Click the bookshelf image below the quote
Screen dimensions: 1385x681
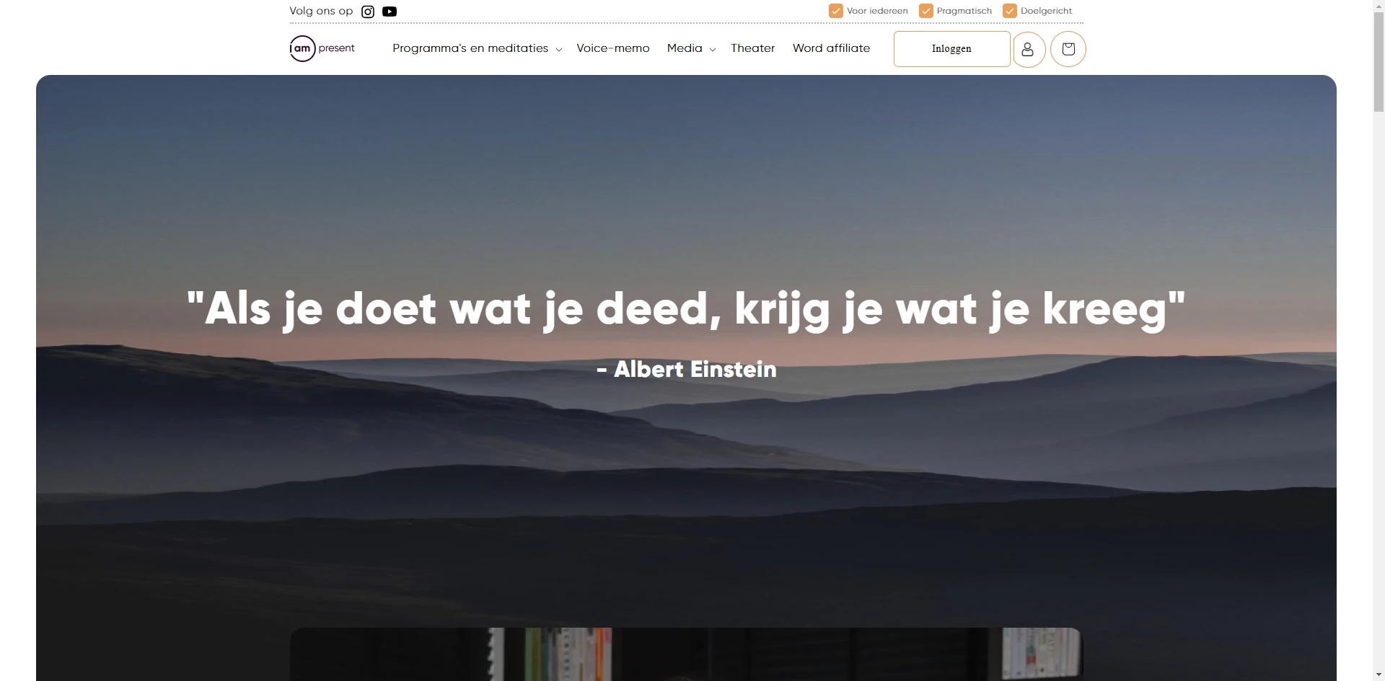(685, 654)
